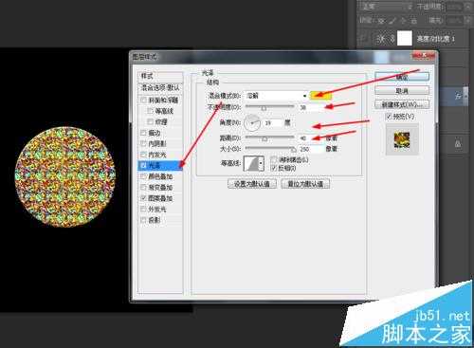Click the opacity value field showing 38
Screen dimensions: 474x348
pos(311,107)
